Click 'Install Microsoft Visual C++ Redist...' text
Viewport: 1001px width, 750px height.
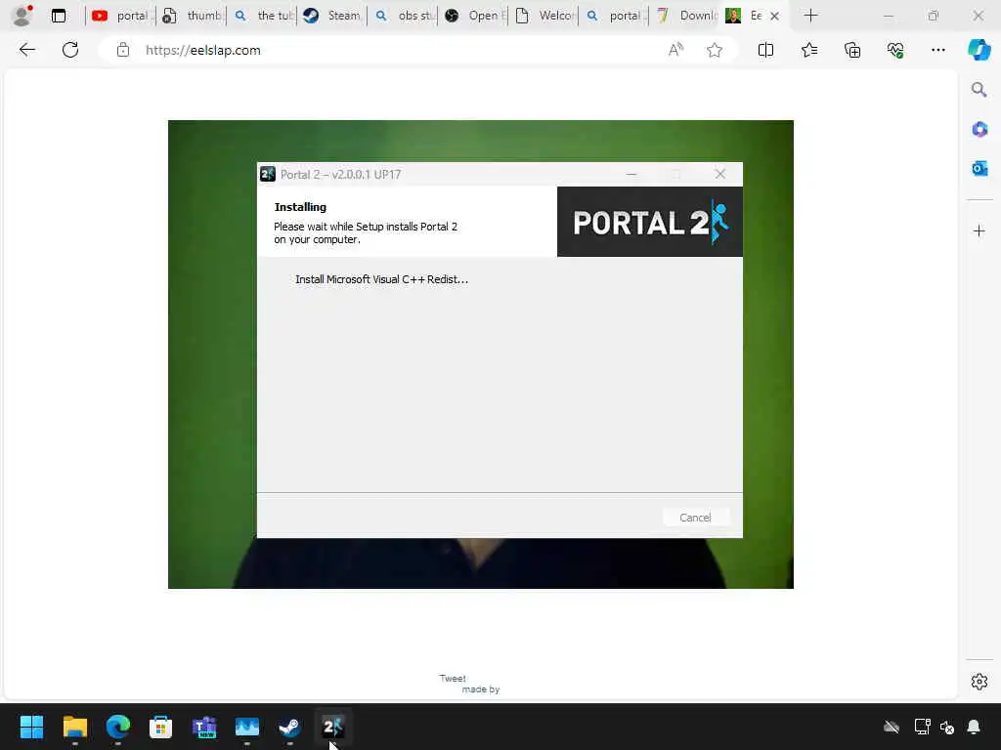[382, 279]
